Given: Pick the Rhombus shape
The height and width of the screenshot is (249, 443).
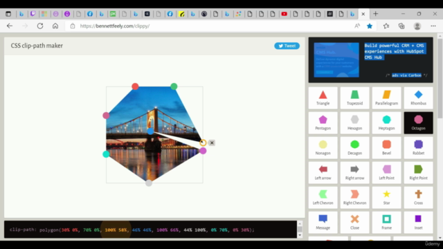Looking at the screenshot, I should tap(418, 98).
